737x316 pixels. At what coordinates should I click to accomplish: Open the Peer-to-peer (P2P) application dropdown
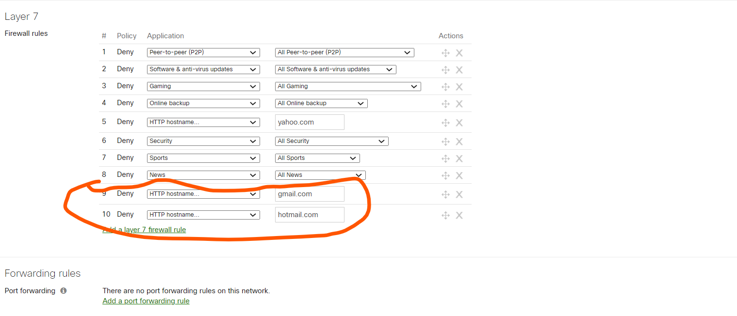click(203, 52)
